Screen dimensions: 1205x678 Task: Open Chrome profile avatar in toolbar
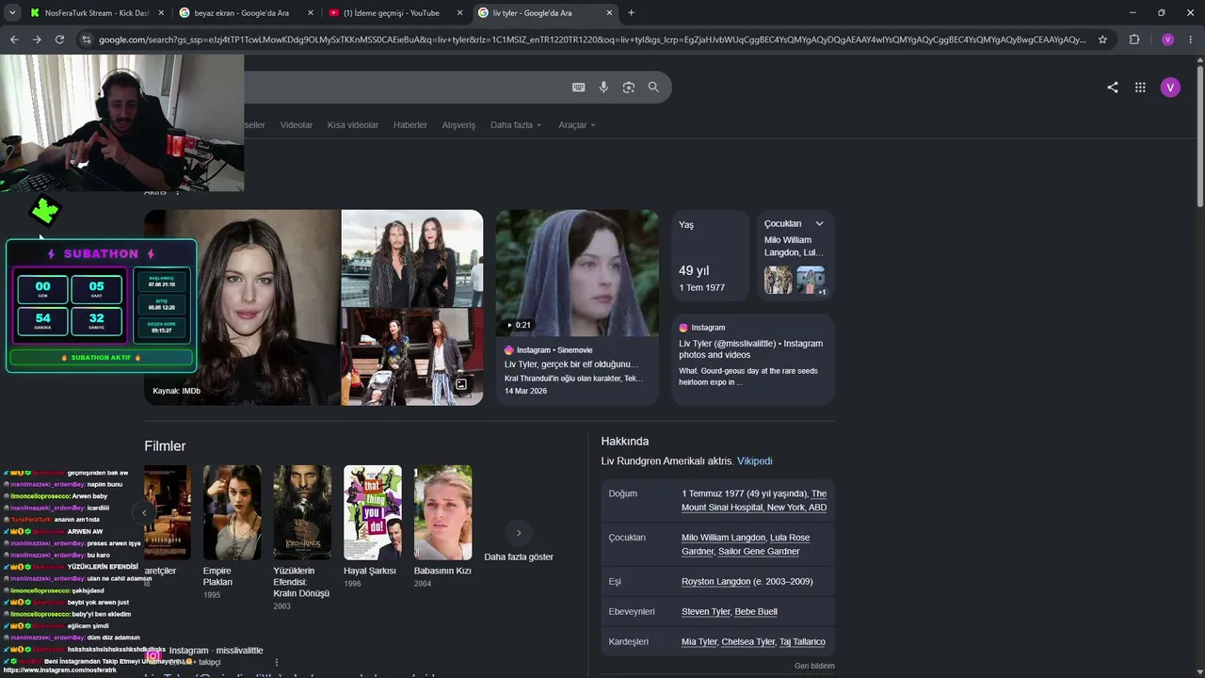point(1167,40)
